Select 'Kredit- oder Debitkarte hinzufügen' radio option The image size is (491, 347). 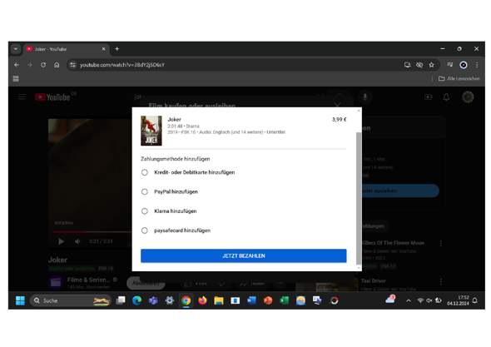[144, 172]
